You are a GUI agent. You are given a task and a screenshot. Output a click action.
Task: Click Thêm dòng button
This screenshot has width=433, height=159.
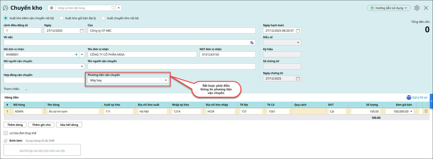click(15, 125)
